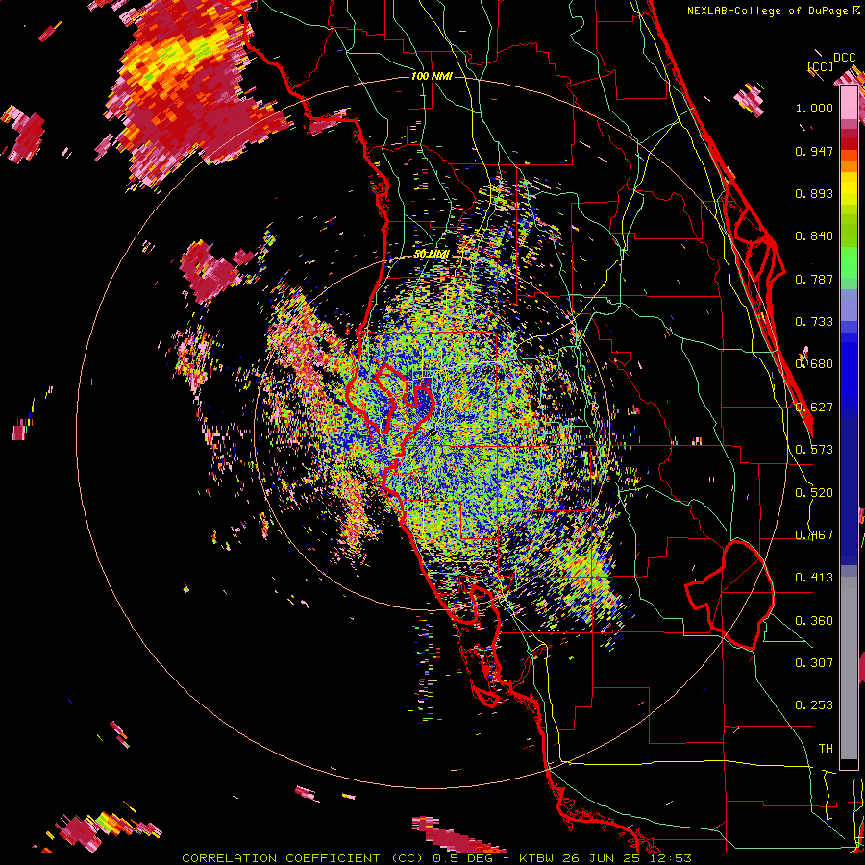This screenshot has width=865, height=865.
Task: Click the KTBW station identifier in the caption
Action: [x=538, y=858]
